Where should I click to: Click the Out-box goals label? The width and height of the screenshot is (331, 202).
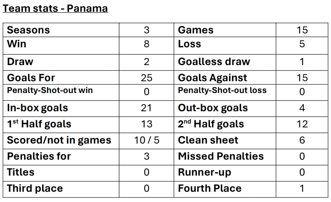213,108
